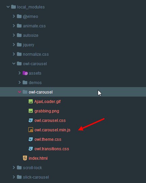Click the image icon of AjaxLoader.gif

31,101
